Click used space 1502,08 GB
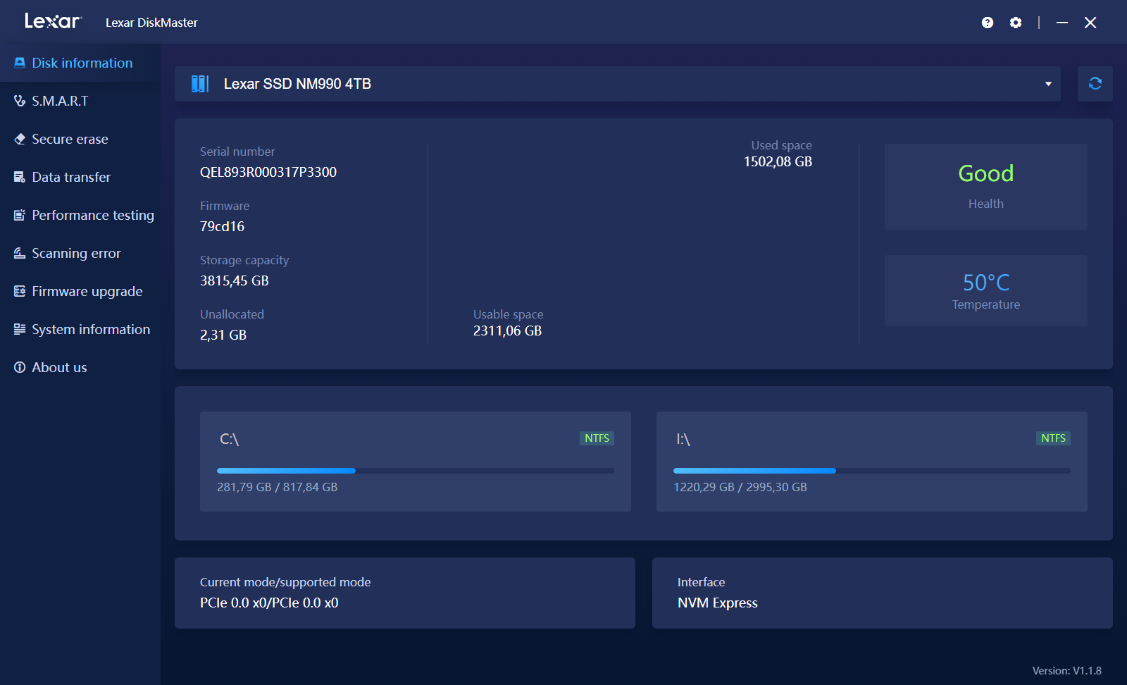Viewport: 1127px width, 685px height. point(778,161)
